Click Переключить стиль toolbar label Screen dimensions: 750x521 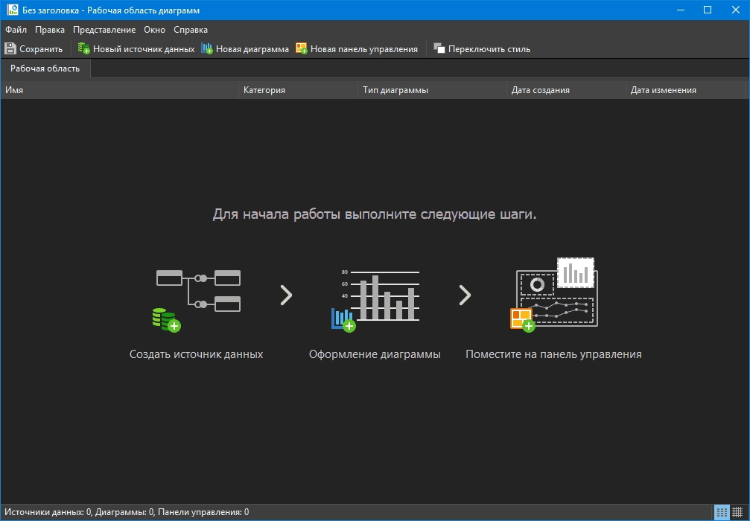(489, 49)
